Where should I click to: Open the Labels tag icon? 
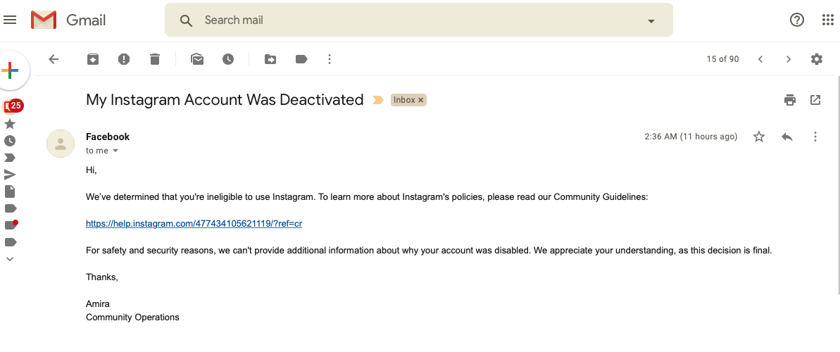tap(301, 59)
